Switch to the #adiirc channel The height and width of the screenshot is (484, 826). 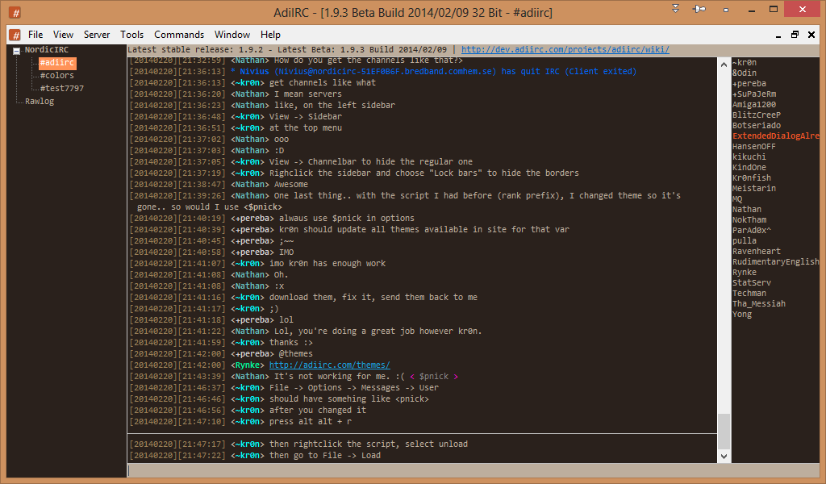pyautogui.click(x=57, y=63)
